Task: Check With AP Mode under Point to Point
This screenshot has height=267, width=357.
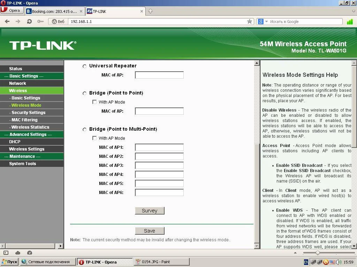Action: (94, 102)
